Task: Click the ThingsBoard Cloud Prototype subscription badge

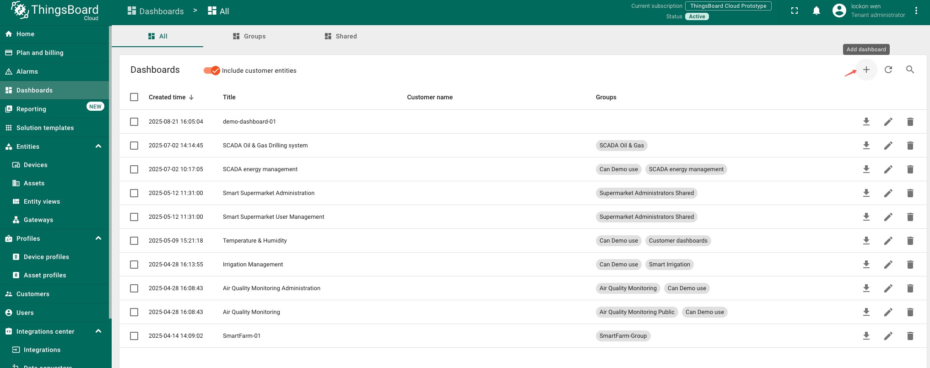Action: click(x=728, y=6)
